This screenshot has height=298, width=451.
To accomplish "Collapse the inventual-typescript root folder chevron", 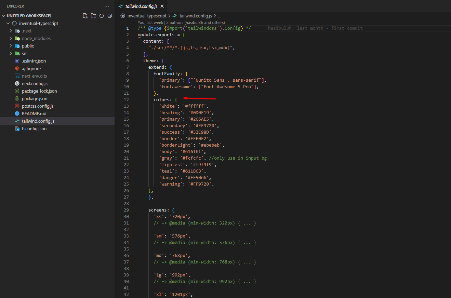I will click(8, 23).
